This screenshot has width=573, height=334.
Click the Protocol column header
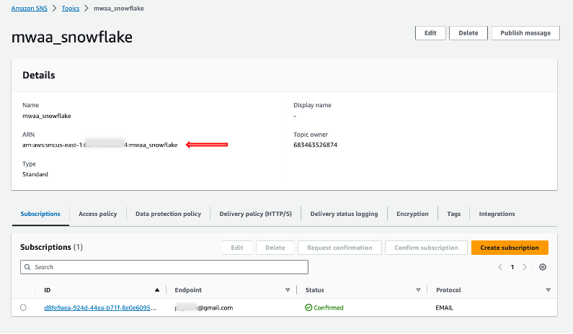coord(448,290)
